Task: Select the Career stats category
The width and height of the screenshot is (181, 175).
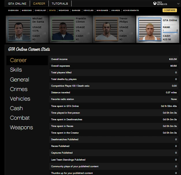Action: (x=27, y=60)
